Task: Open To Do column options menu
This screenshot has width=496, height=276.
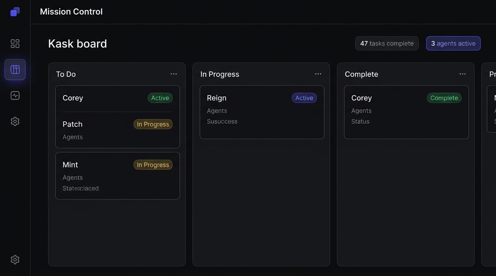Action: pyautogui.click(x=174, y=74)
